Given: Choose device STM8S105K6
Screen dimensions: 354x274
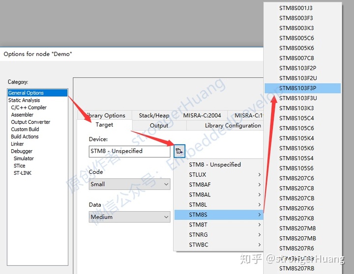Looking at the screenshot, I should (x=302, y=148).
